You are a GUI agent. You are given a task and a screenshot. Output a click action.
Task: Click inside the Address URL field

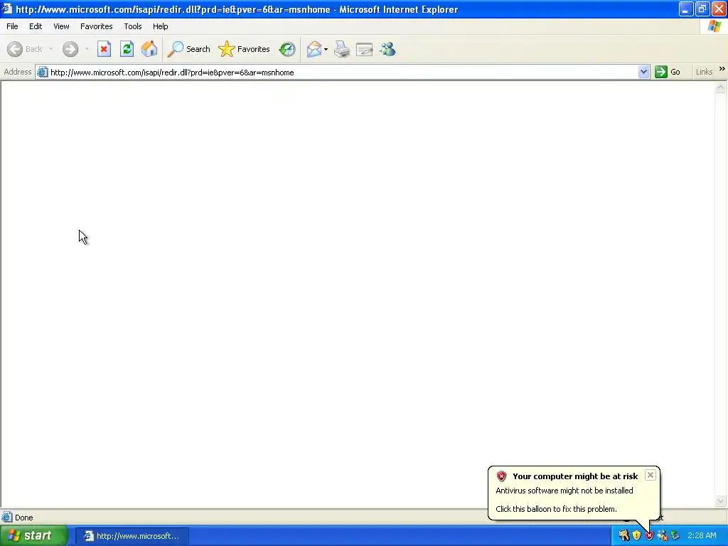(x=343, y=73)
